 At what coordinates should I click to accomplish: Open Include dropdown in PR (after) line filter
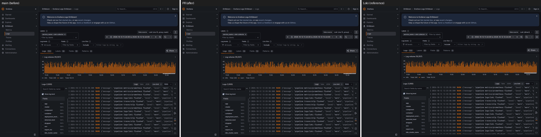click(269, 45)
